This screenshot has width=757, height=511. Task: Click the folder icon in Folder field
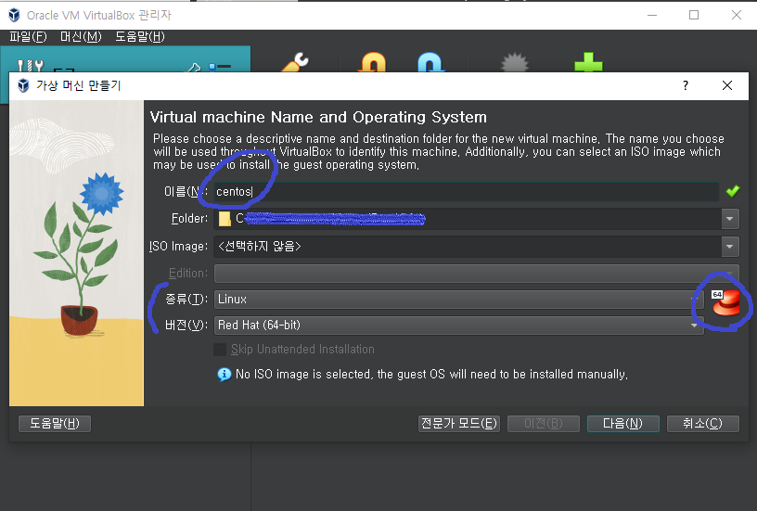[x=225, y=219]
